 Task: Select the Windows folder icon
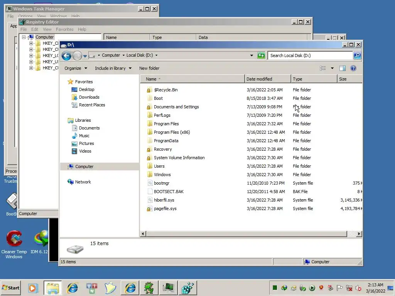150,175
